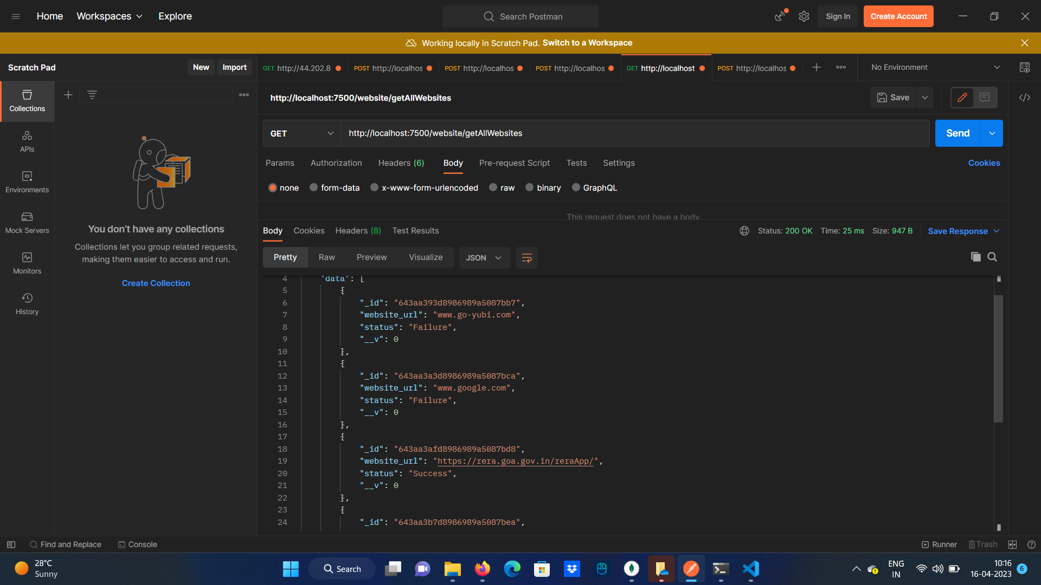Viewport: 1041px width, 585px height.
Task: Open the History sidebar panel
Action: [x=27, y=303]
